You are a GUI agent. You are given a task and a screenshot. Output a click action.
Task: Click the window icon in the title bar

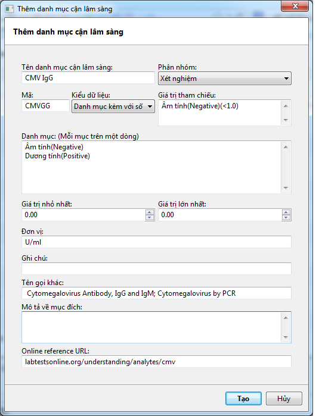[x=10, y=9]
